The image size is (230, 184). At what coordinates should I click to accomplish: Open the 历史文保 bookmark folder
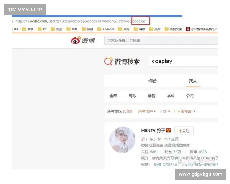(x=174, y=29)
